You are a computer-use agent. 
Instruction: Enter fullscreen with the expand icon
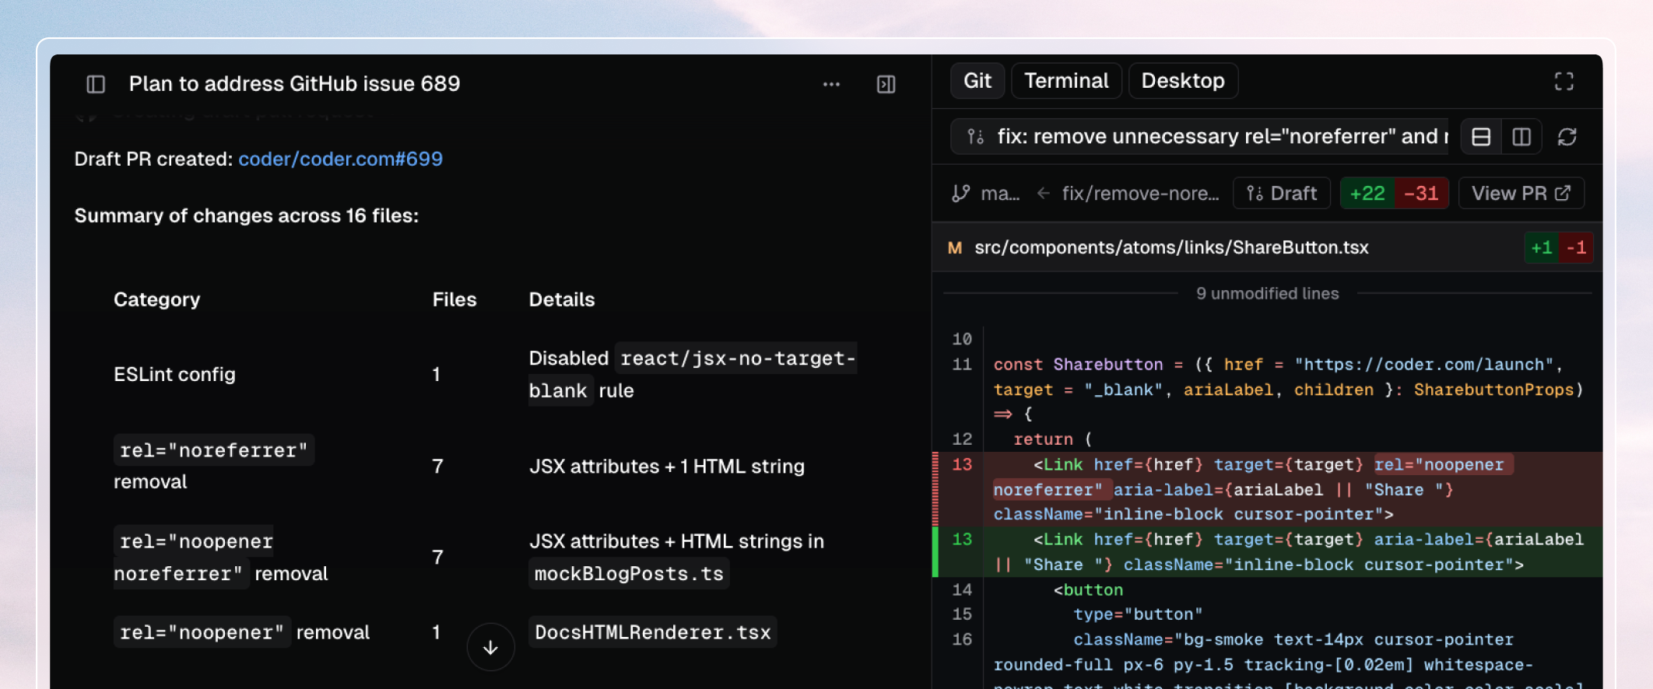tap(1564, 82)
